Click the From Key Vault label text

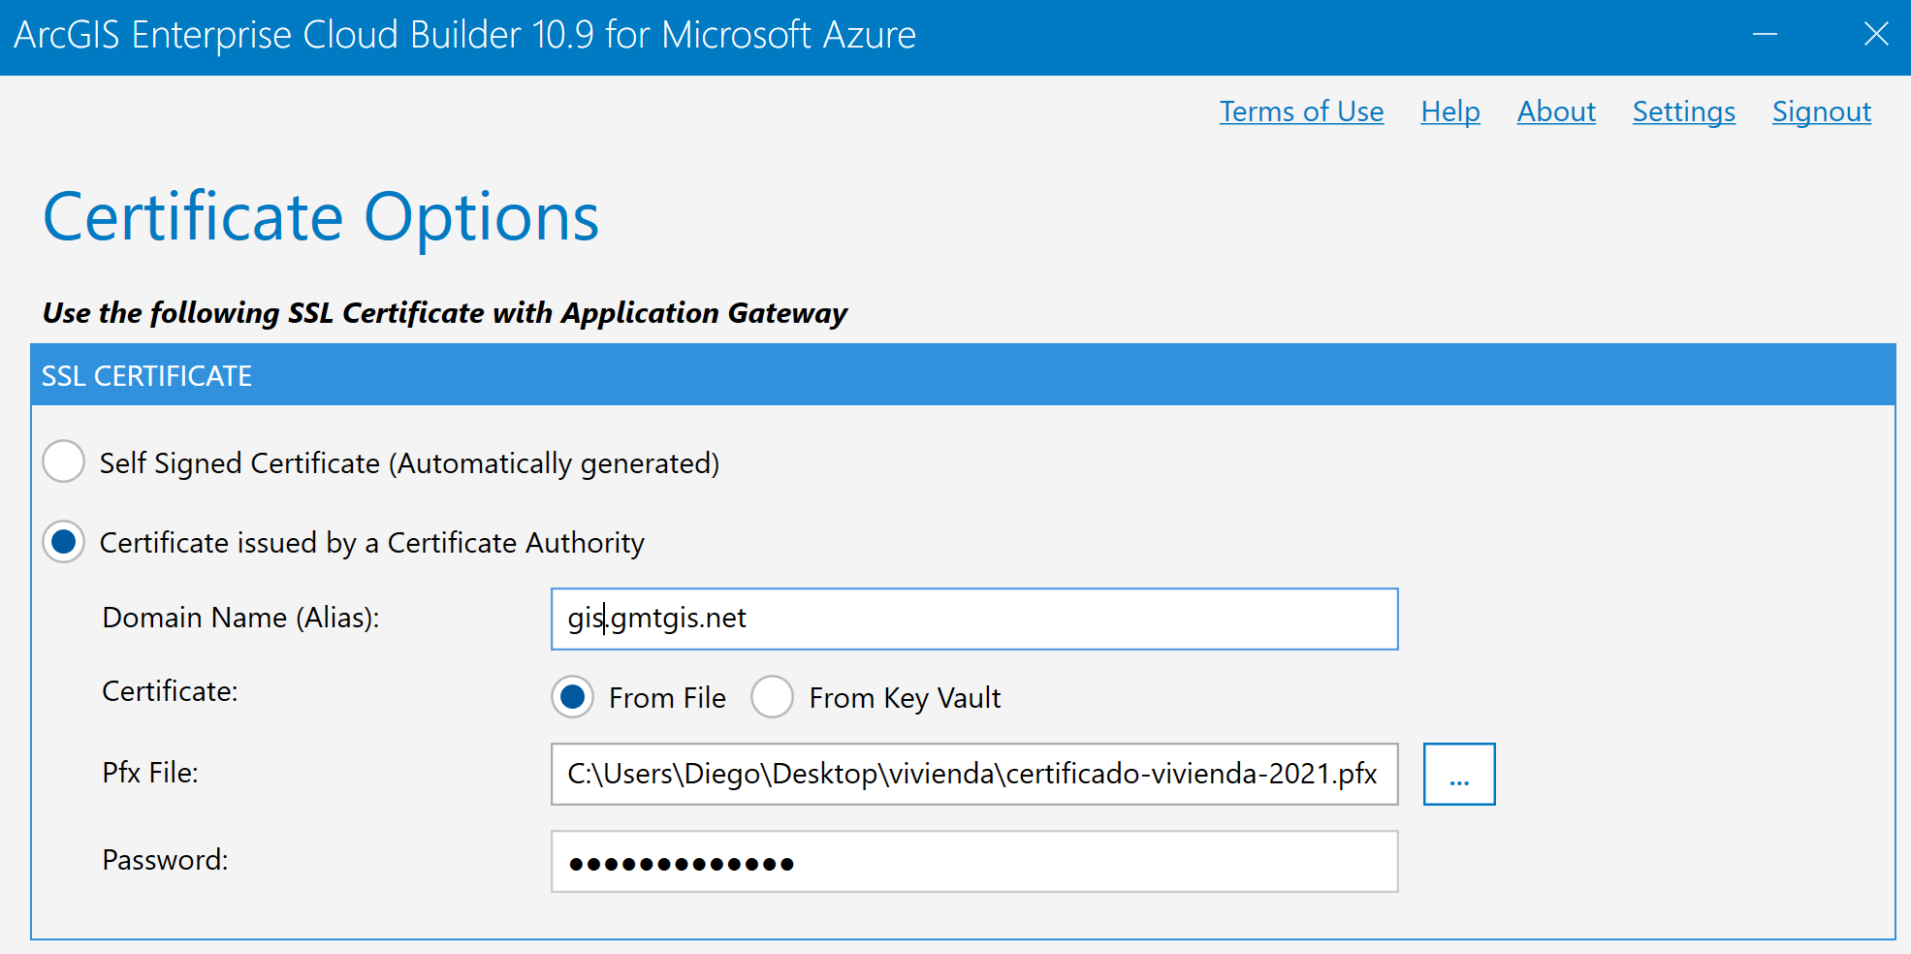point(905,698)
